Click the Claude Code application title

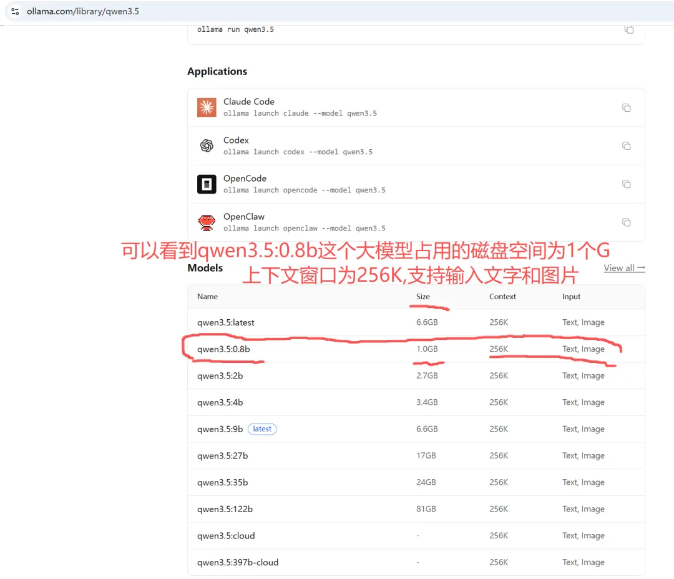(249, 102)
